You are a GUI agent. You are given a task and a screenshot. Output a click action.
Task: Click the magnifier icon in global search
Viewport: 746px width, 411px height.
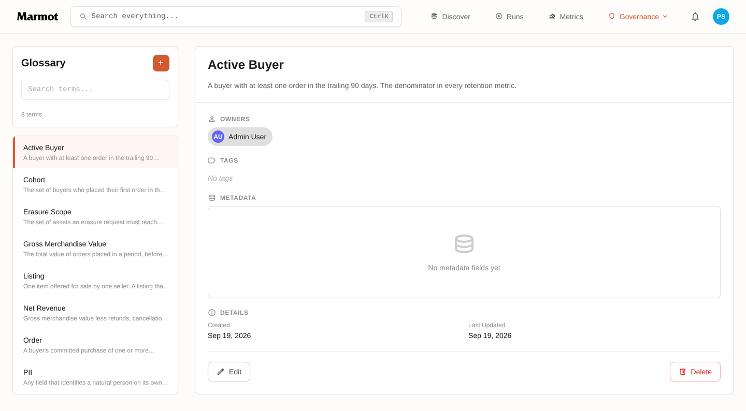pos(83,17)
